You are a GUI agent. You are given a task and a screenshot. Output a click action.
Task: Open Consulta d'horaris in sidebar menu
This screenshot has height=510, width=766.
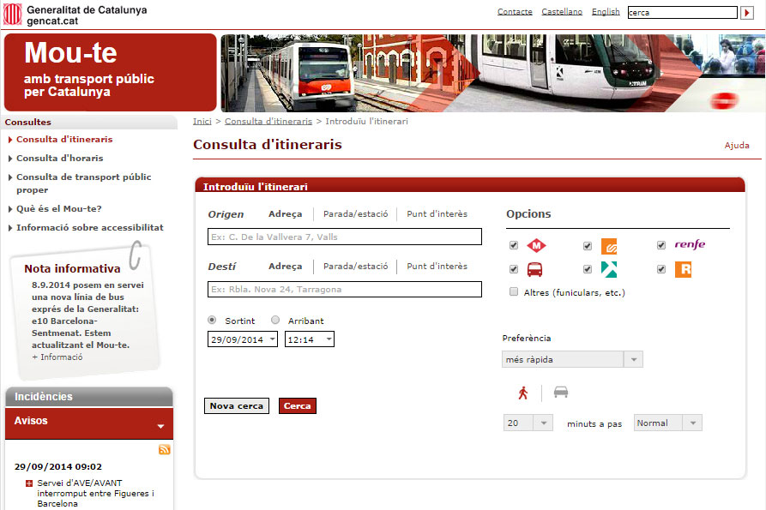coord(59,158)
